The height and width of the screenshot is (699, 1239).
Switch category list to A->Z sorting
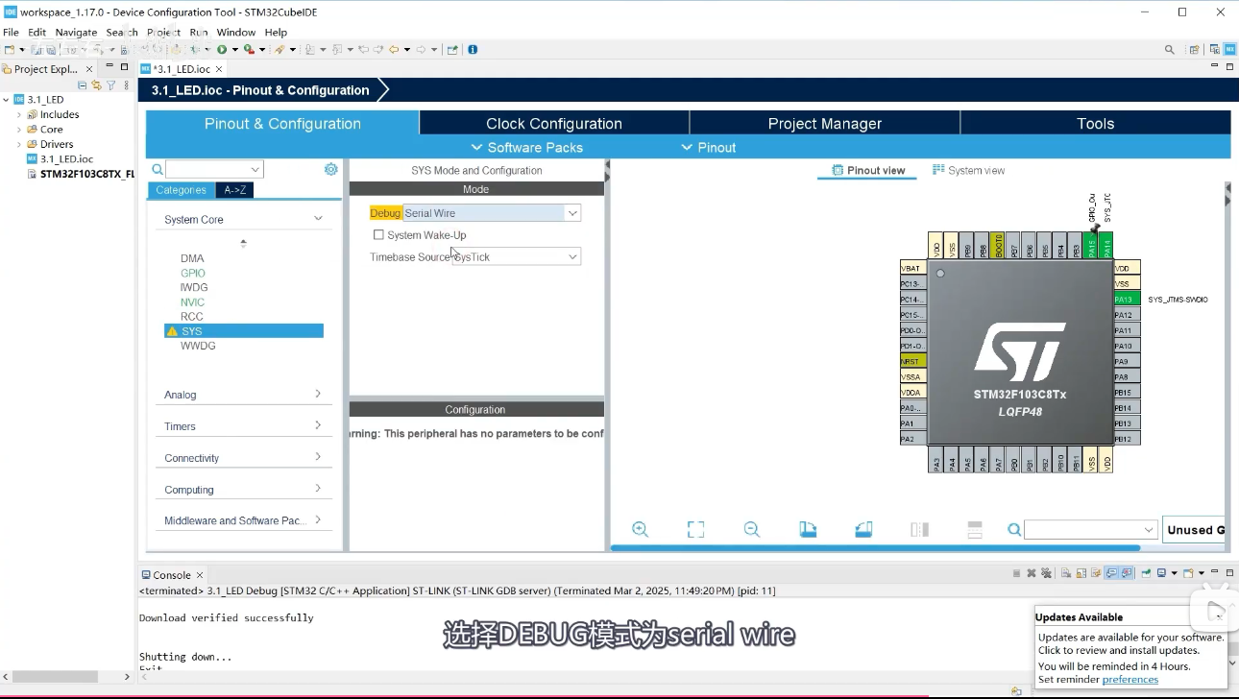[235, 190]
